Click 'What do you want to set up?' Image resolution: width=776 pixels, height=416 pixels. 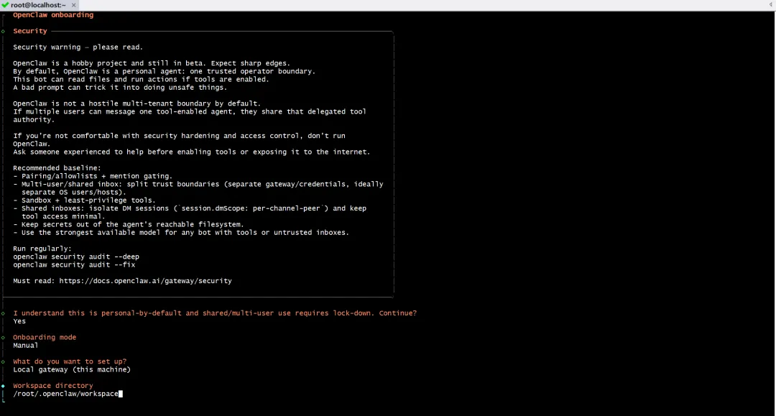[70, 361]
